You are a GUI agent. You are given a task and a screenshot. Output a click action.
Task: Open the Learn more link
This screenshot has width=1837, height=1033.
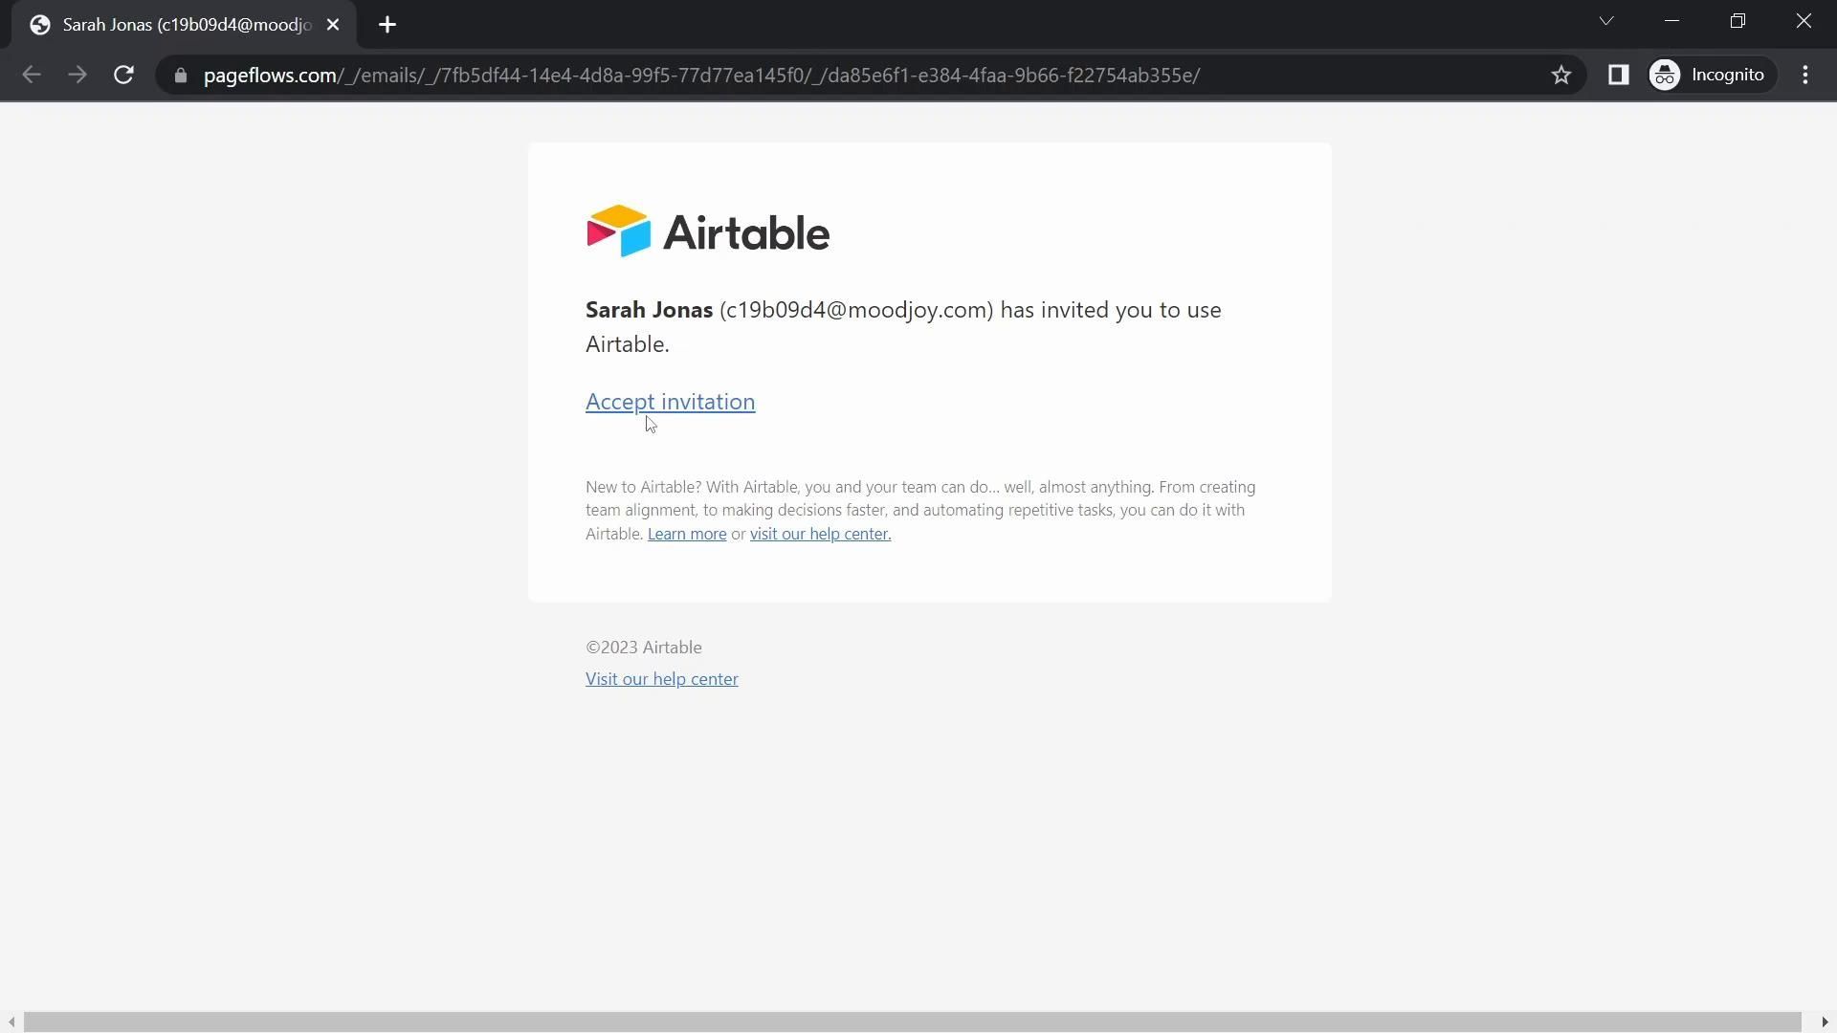pyautogui.click(x=686, y=534)
